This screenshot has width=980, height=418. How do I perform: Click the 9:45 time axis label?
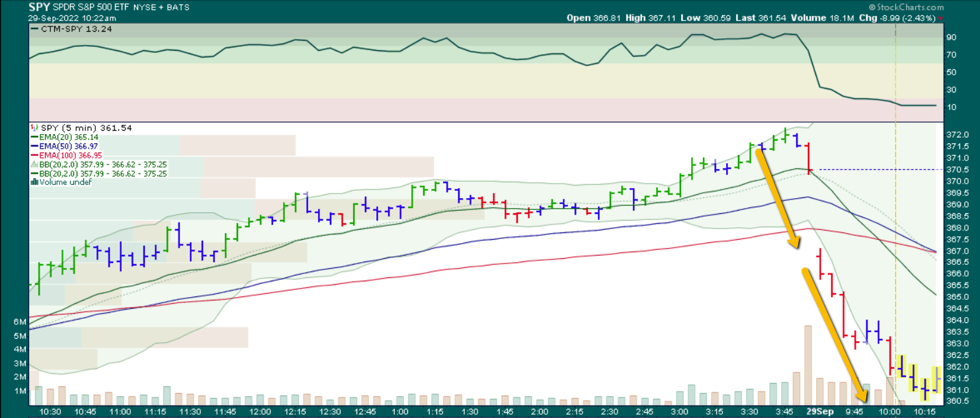(x=854, y=411)
